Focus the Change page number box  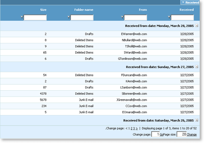click(x=156, y=134)
